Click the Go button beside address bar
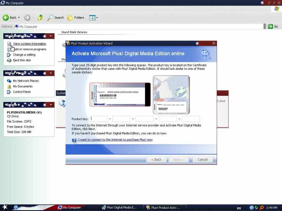The image size is (282, 211). tap(273, 26)
